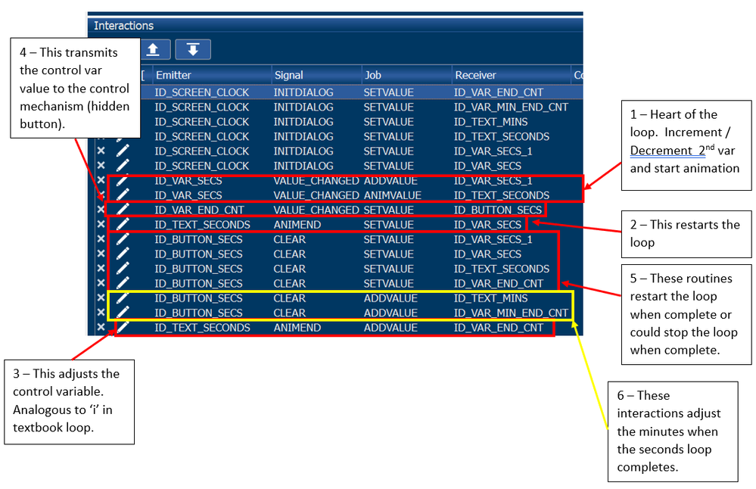The image size is (756, 489).
Task: Edit ID_BUTTON_SECS ADDVALUE ID_TEXT_MINS row
Action: [x=123, y=298]
